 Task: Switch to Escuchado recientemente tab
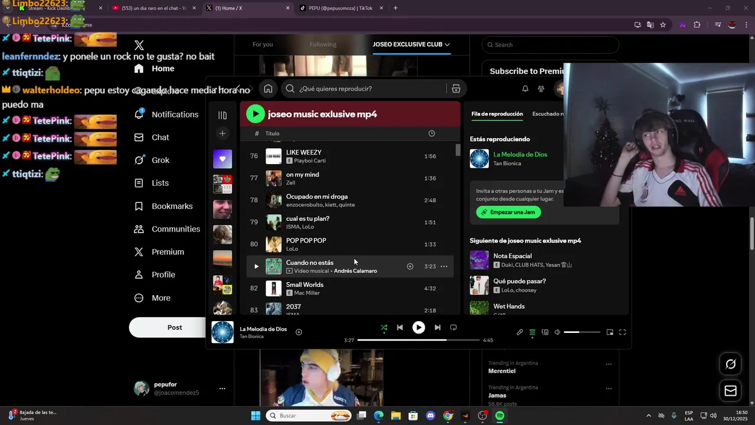point(548,114)
